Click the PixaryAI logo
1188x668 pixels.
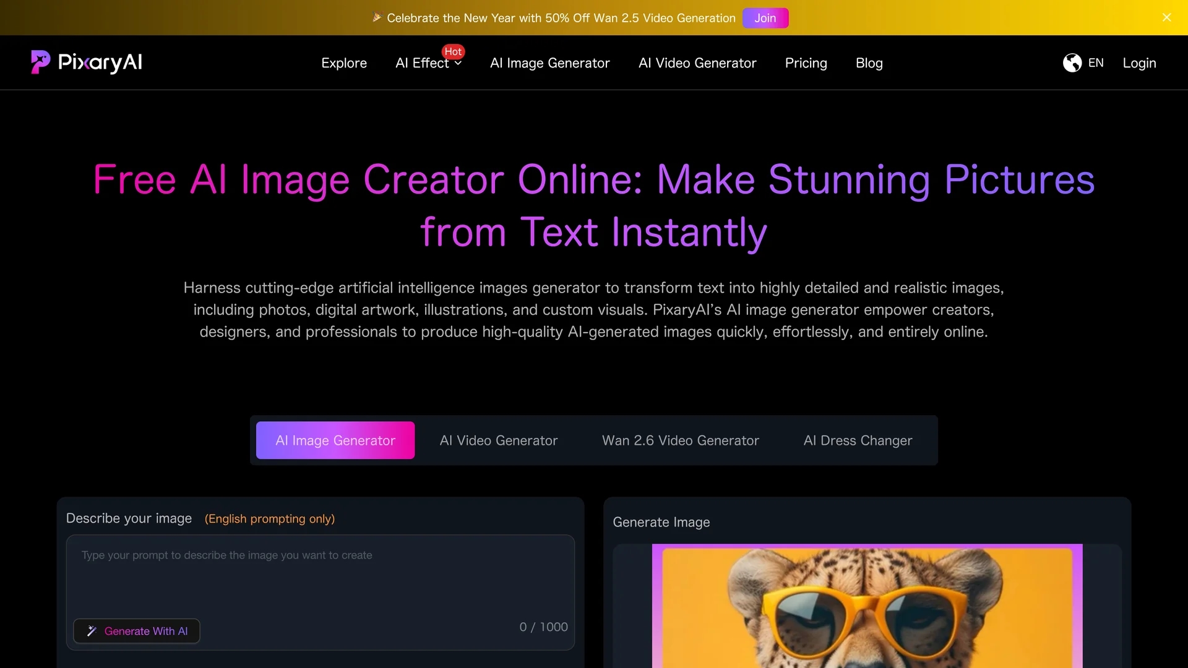[87, 62]
